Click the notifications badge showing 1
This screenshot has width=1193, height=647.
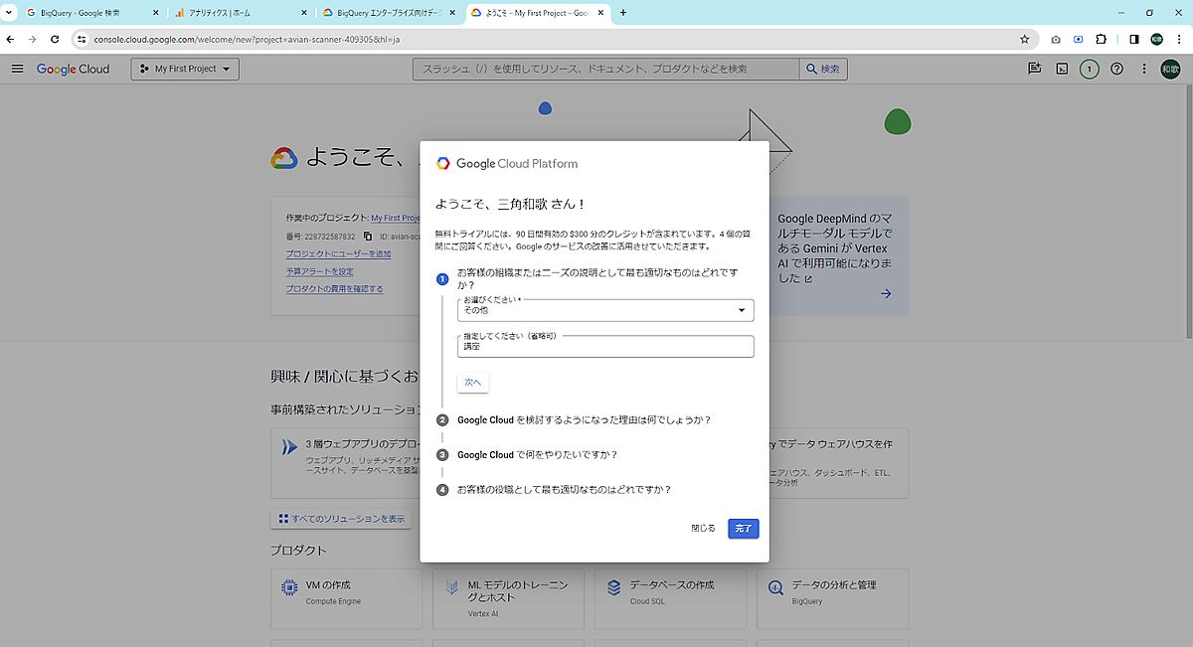(1090, 69)
